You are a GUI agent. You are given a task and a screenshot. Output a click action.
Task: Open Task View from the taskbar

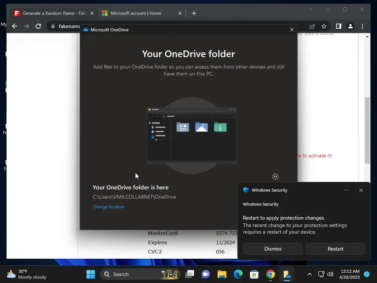190,274
